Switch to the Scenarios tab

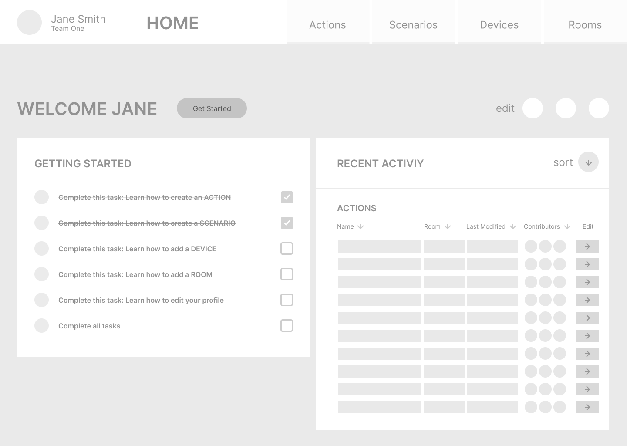413,25
